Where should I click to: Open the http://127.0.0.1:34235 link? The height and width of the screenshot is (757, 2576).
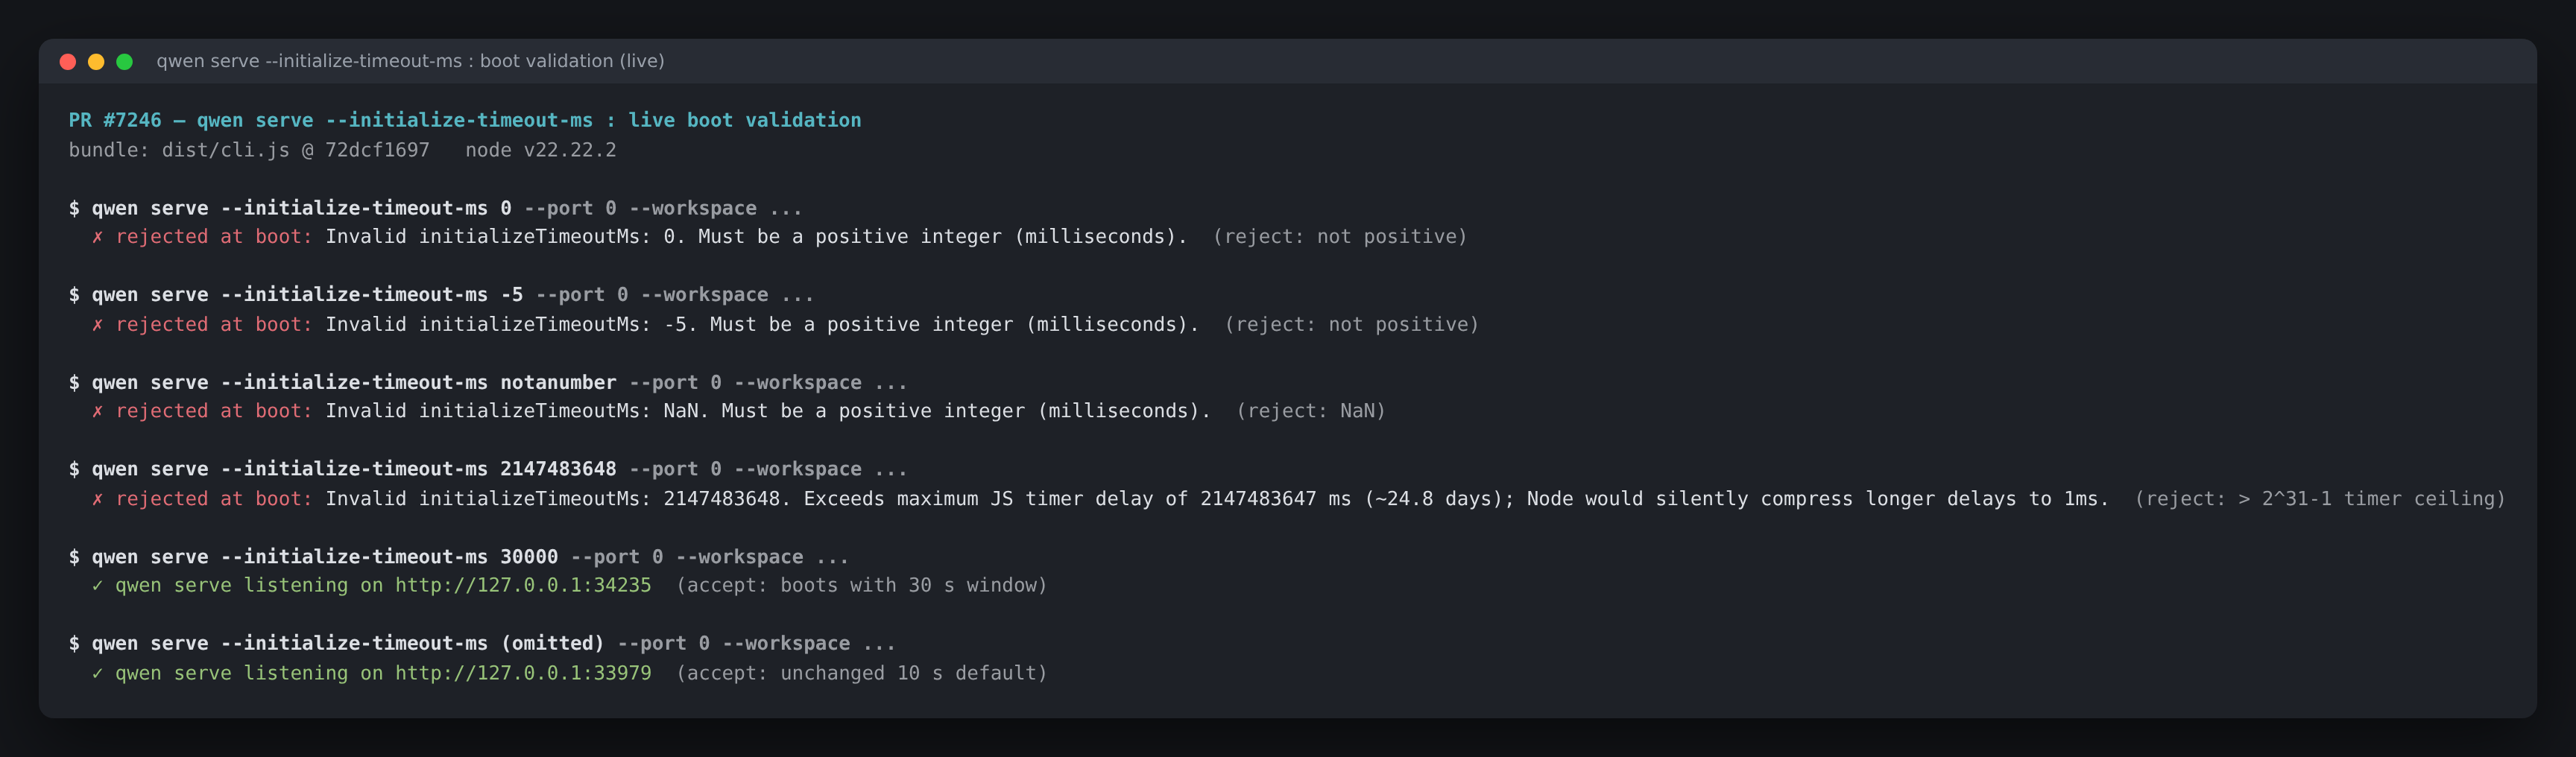(523, 585)
